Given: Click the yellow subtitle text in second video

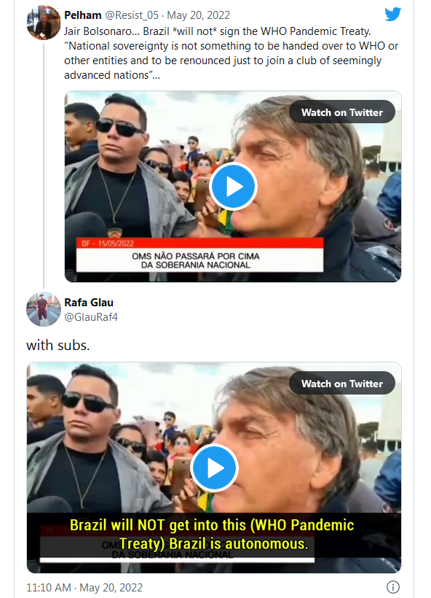Looking at the screenshot, I should coord(212,535).
